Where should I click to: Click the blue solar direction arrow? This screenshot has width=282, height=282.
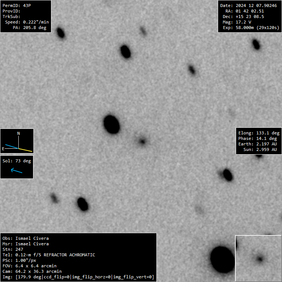[17, 170]
